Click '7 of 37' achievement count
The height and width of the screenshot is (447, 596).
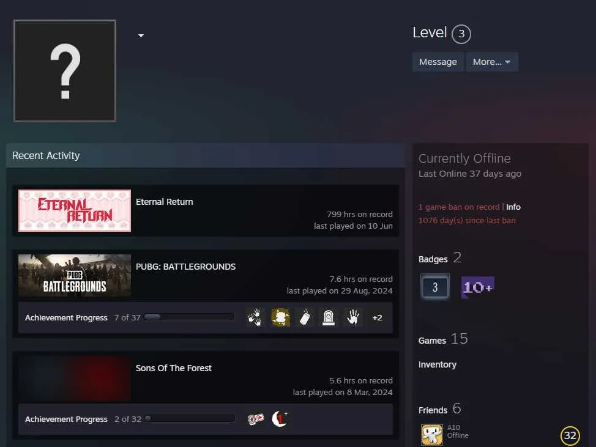[127, 317]
